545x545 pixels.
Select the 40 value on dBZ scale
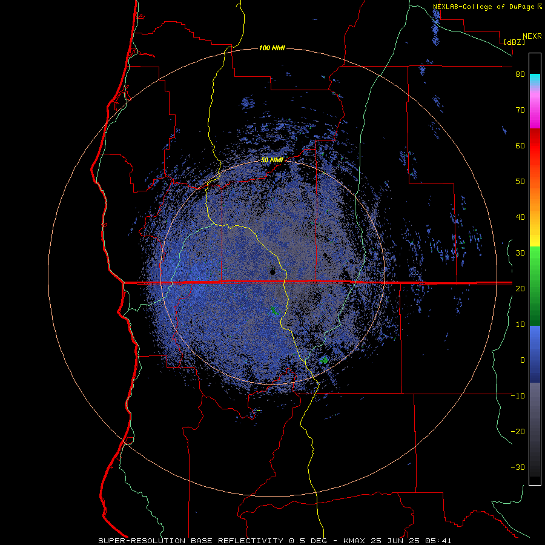pos(520,217)
